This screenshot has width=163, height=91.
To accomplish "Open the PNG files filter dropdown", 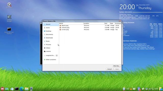I will 117,66.
